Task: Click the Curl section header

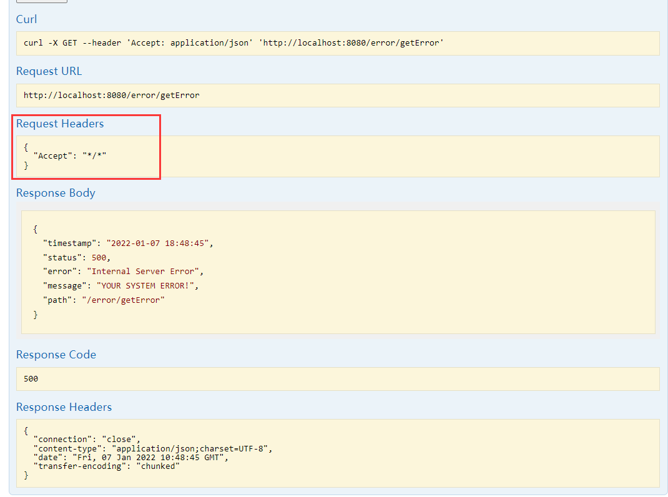Action: pos(26,19)
